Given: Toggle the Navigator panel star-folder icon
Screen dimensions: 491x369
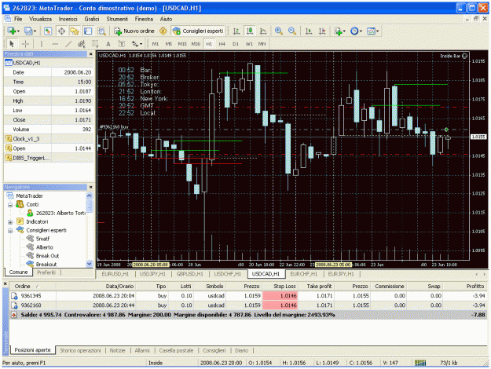Looking at the screenshot, I should point(75,31).
